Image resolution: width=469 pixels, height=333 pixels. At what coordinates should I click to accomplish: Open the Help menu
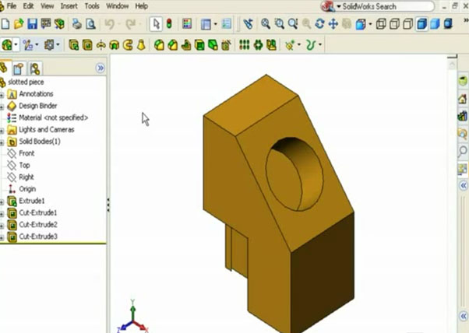click(142, 6)
